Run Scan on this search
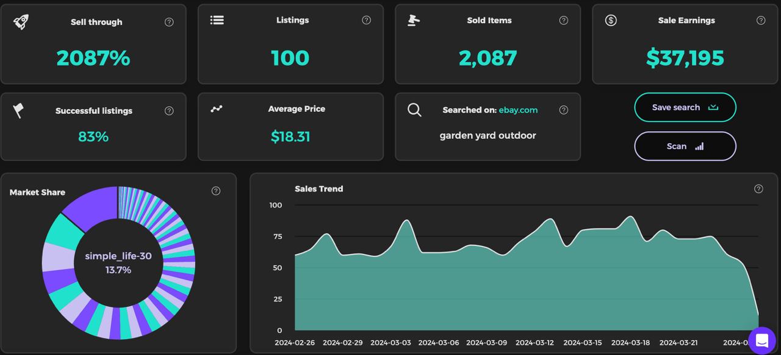This screenshot has width=781, height=355. pos(685,146)
